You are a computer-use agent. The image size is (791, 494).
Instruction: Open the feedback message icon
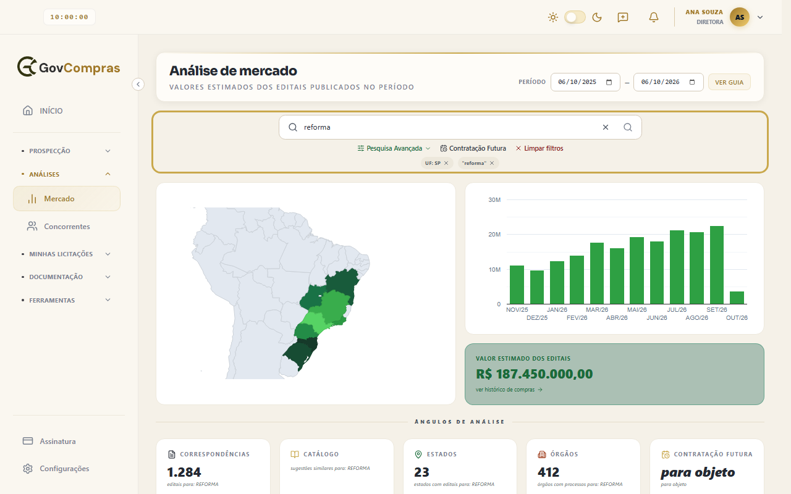click(623, 17)
